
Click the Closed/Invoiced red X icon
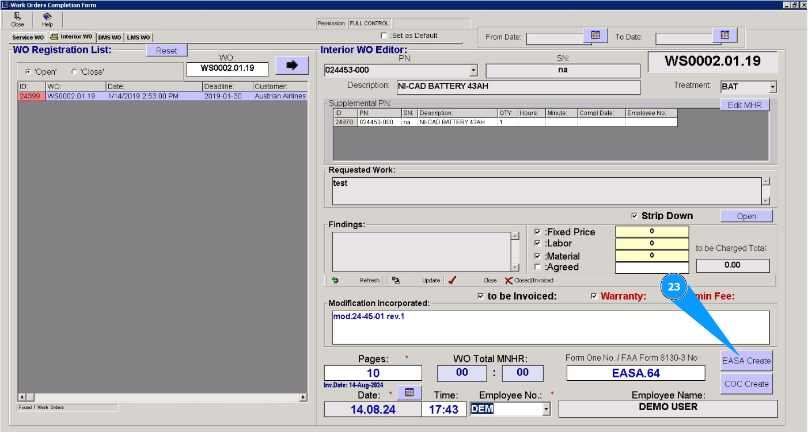point(509,281)
